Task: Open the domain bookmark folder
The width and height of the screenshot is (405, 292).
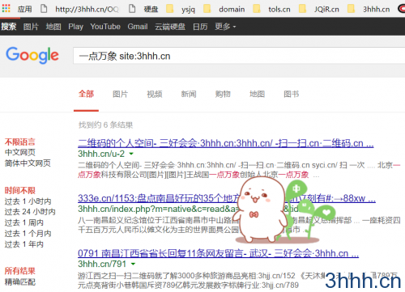Action: tap(224, 9)
